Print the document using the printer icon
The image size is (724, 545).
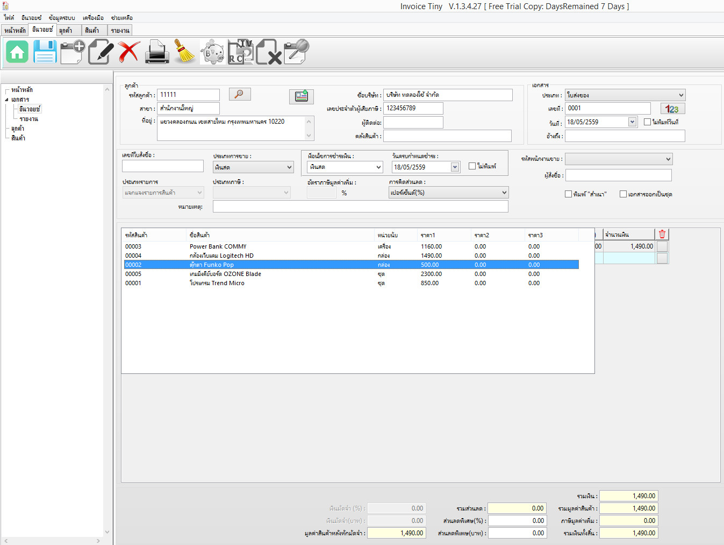(157, 52)
